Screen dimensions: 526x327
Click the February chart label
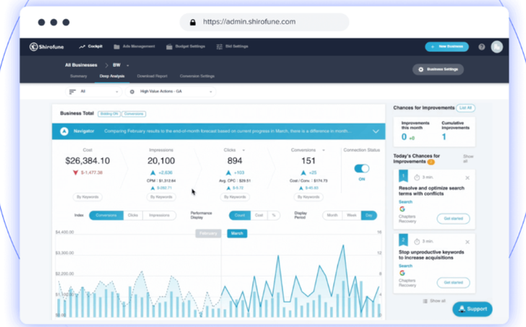point(208,233)
